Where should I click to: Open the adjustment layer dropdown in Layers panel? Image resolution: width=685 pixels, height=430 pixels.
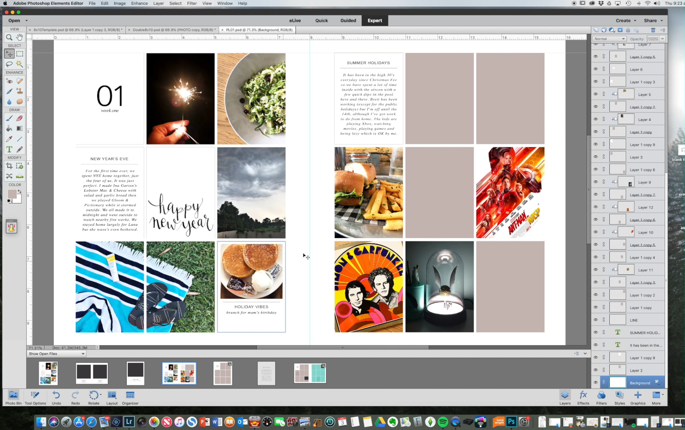click(x=612, y=30)
